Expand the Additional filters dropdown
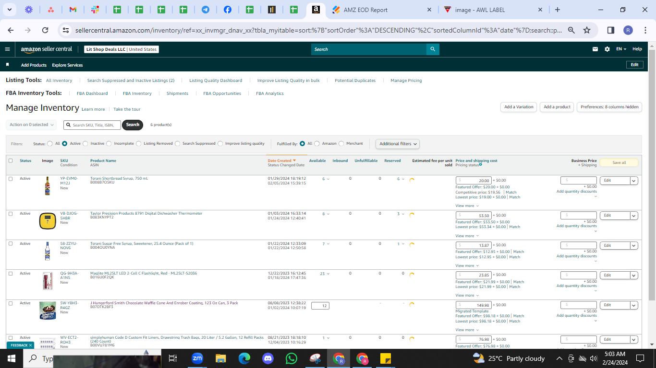 (x=398, y=144)
